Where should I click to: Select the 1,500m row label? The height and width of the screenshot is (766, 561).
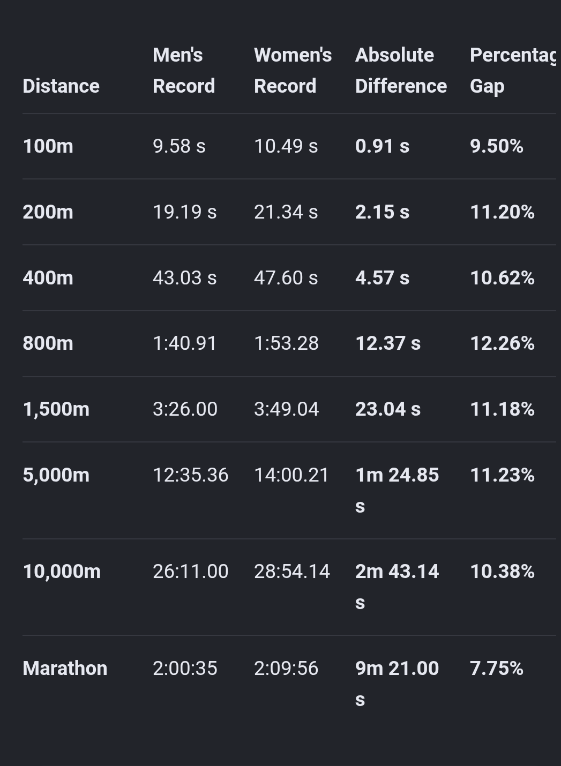(56, 409)
